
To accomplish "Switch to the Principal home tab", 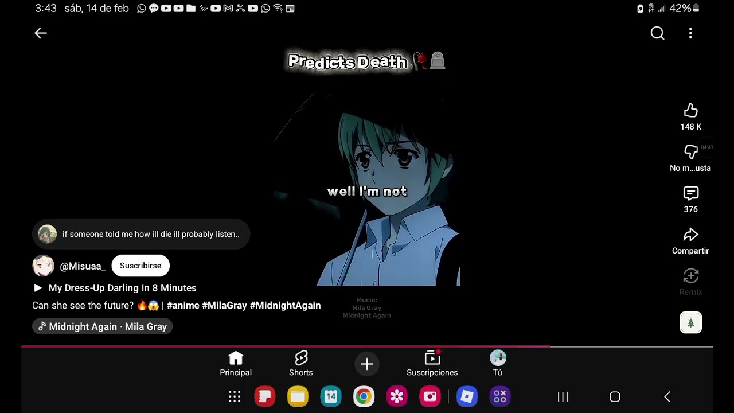I will pyautogui.click(x=236, y=364).
